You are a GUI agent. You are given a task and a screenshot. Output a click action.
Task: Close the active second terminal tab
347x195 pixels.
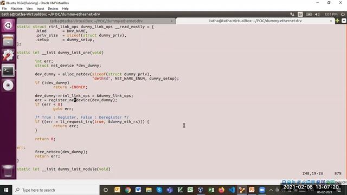pos(331,21)
